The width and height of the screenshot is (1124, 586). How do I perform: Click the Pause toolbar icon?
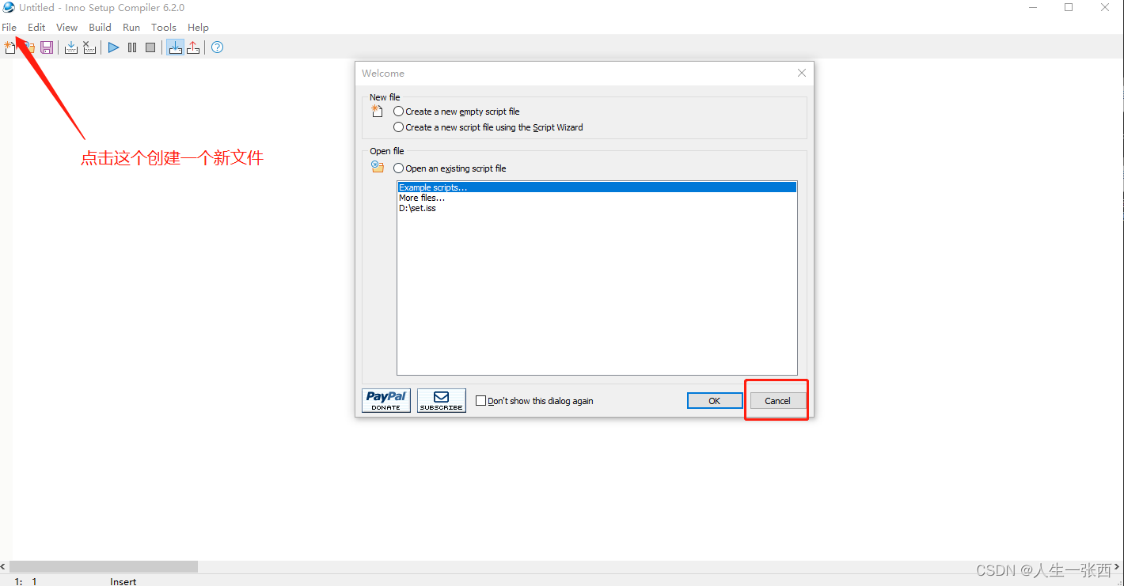pos(132,47)
